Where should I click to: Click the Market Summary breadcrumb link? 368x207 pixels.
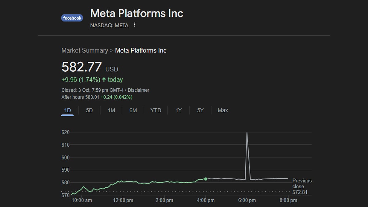tap(85, 50)
